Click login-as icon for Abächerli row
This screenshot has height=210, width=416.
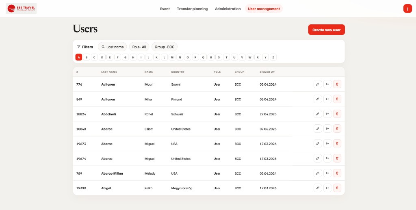(x=327, y=114)
